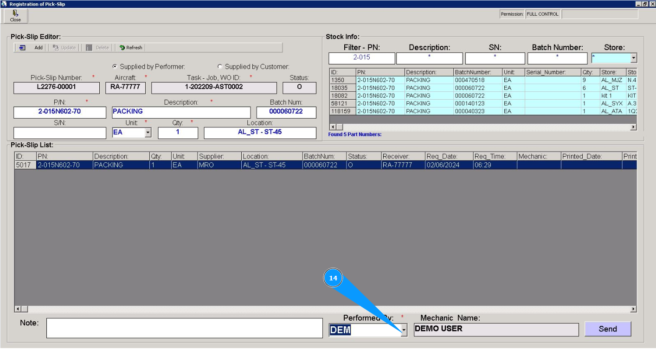656x349 pixels.
Task: Click the Store column header in stock table
Action: coord(612,72)
